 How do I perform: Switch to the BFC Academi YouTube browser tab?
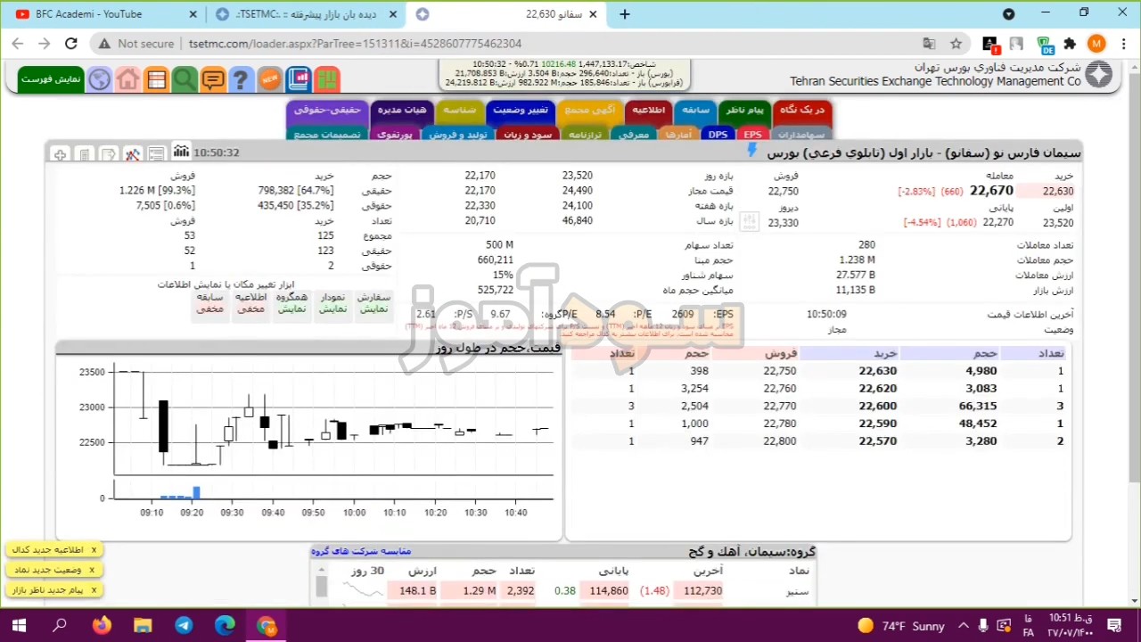pyautogui.click(x=105, y=14)
